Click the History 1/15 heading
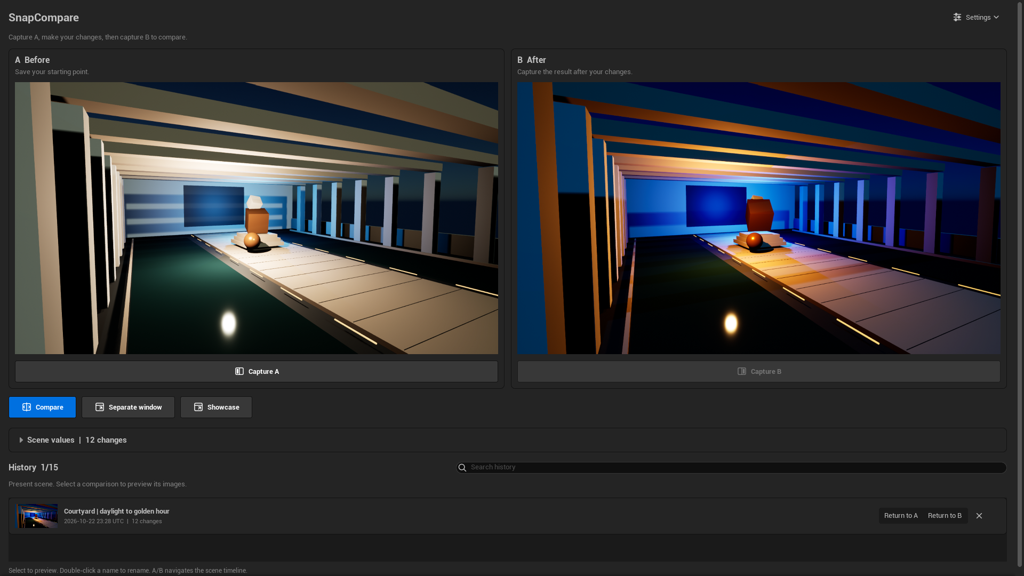The image size is (1024, 576). (x=33, y=468)
